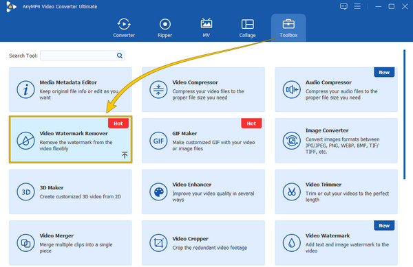This screenshot has height=267, width=413.
Task: Click the Hot badge on Video Watermark Remover
Action: tap(118, 124)
